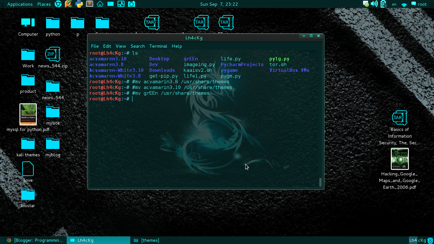Launch screenshot camera tool in panel
The image size is (434, 244).
131,4
